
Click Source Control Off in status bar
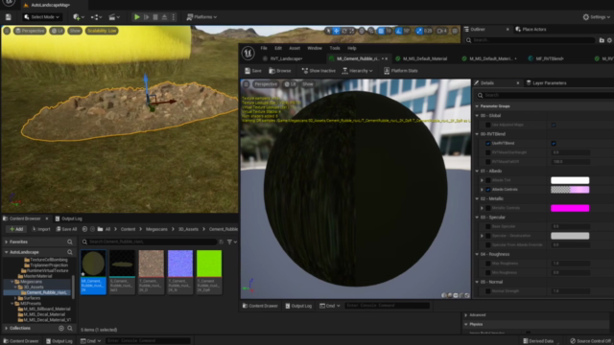point(591,341)
